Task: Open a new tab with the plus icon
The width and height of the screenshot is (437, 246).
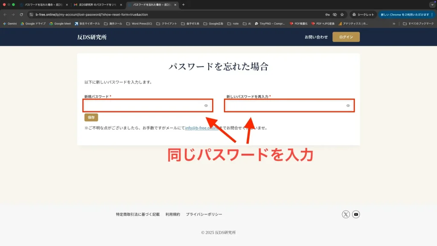Action: (x=184, y=5)
